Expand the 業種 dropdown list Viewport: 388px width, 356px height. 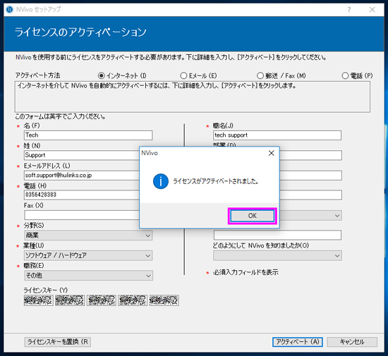click(x=88, y=255)
